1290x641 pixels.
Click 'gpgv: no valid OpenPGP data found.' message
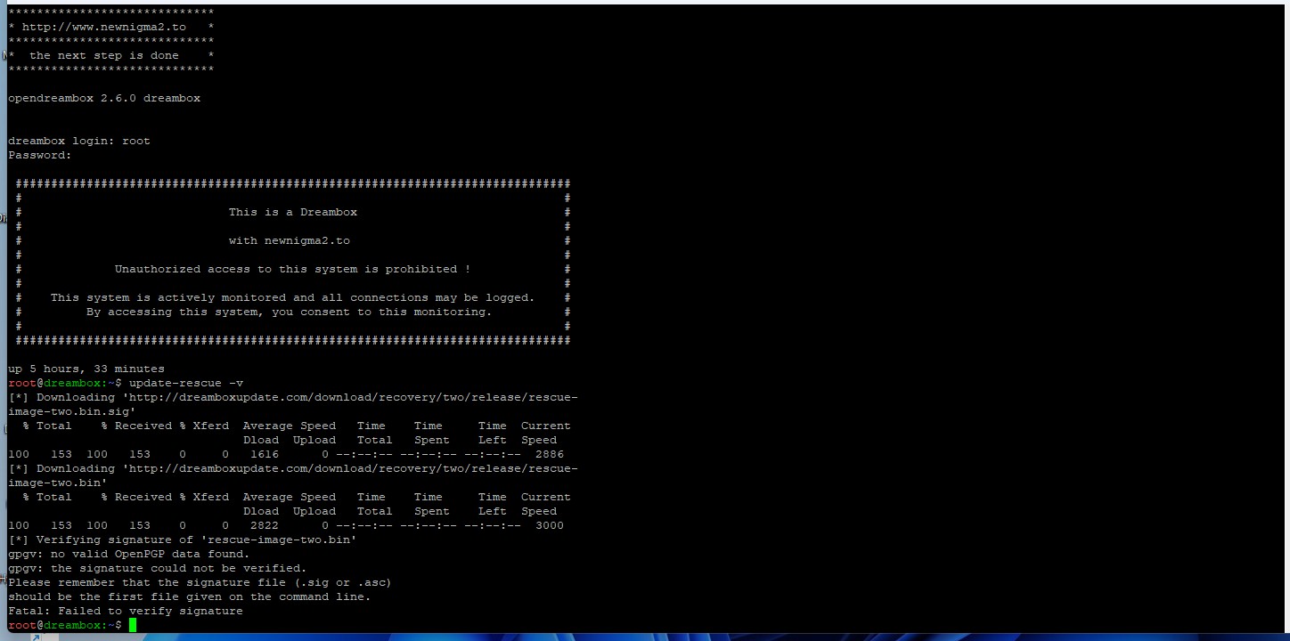[129, 554]
